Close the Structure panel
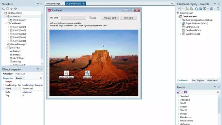 [x=42, y=4]
